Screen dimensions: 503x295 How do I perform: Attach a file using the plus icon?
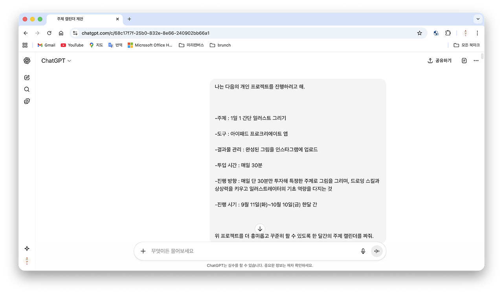click(143, 251)
